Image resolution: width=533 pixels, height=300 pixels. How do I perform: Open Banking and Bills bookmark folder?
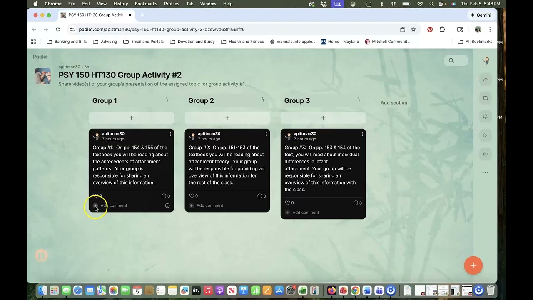click(x=67, y=42)
